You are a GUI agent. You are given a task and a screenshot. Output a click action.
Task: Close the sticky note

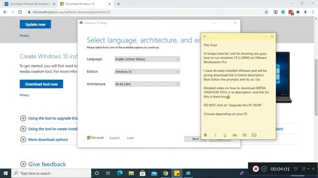(272, 37)
